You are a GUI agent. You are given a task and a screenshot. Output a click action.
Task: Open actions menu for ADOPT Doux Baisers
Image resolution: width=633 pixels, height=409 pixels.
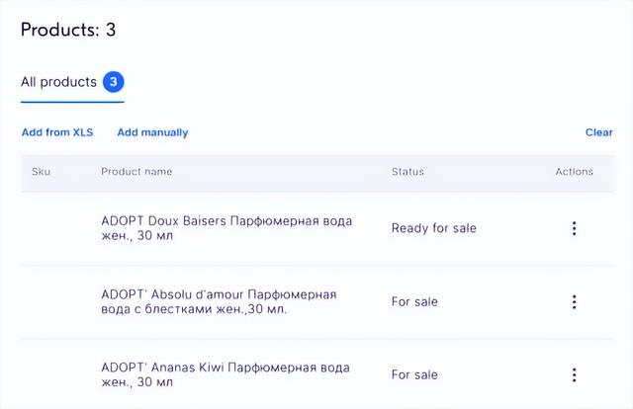pyautogui.click(x=574, y=228)
